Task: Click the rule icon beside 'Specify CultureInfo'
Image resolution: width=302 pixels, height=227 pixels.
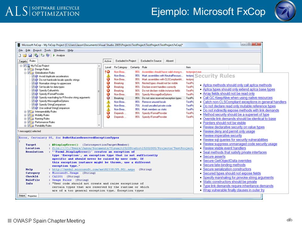Action: click(x=36, y=90)
